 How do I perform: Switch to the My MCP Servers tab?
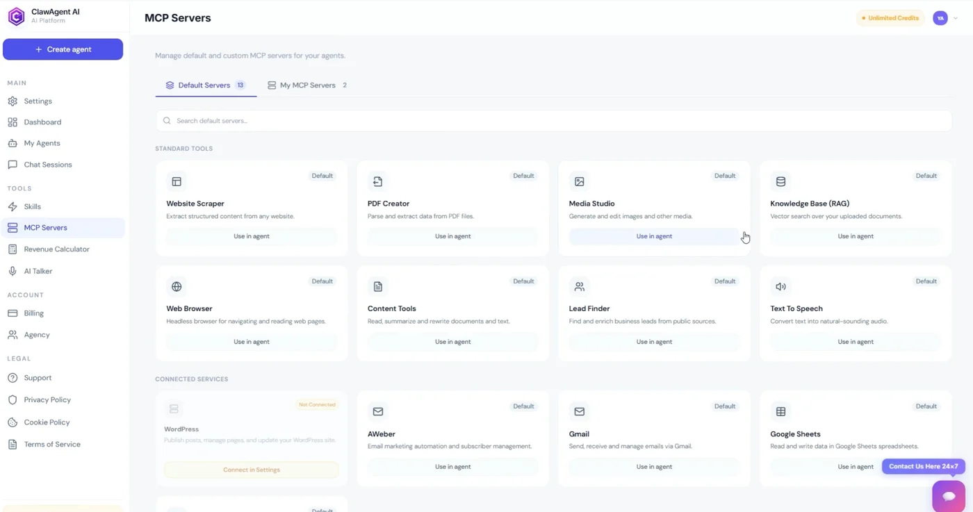pos(307,85)
